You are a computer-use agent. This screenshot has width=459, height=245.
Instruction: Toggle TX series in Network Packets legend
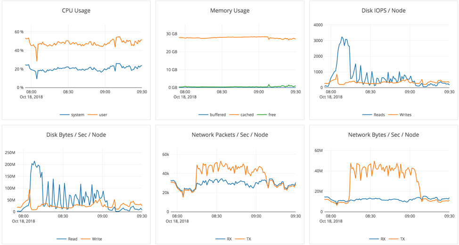point(248,239)
